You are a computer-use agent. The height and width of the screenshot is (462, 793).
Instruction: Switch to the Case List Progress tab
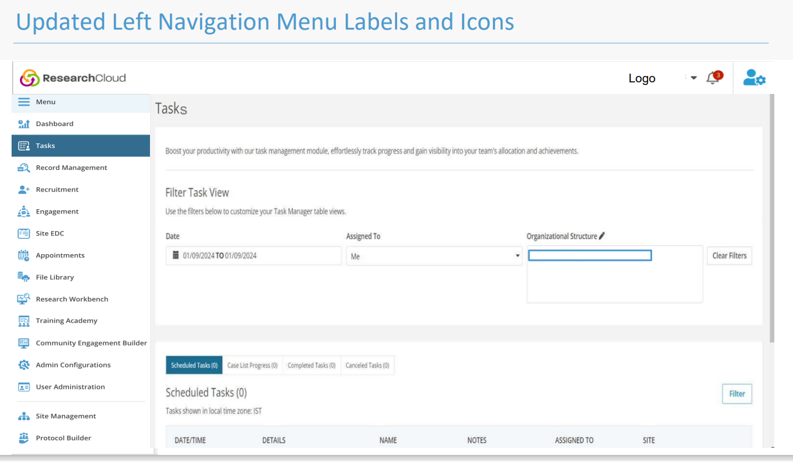pos(252,365)
